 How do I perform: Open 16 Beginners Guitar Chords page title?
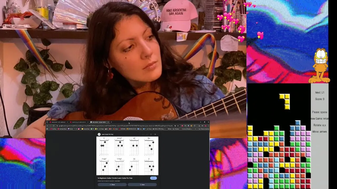pos(115,178)
